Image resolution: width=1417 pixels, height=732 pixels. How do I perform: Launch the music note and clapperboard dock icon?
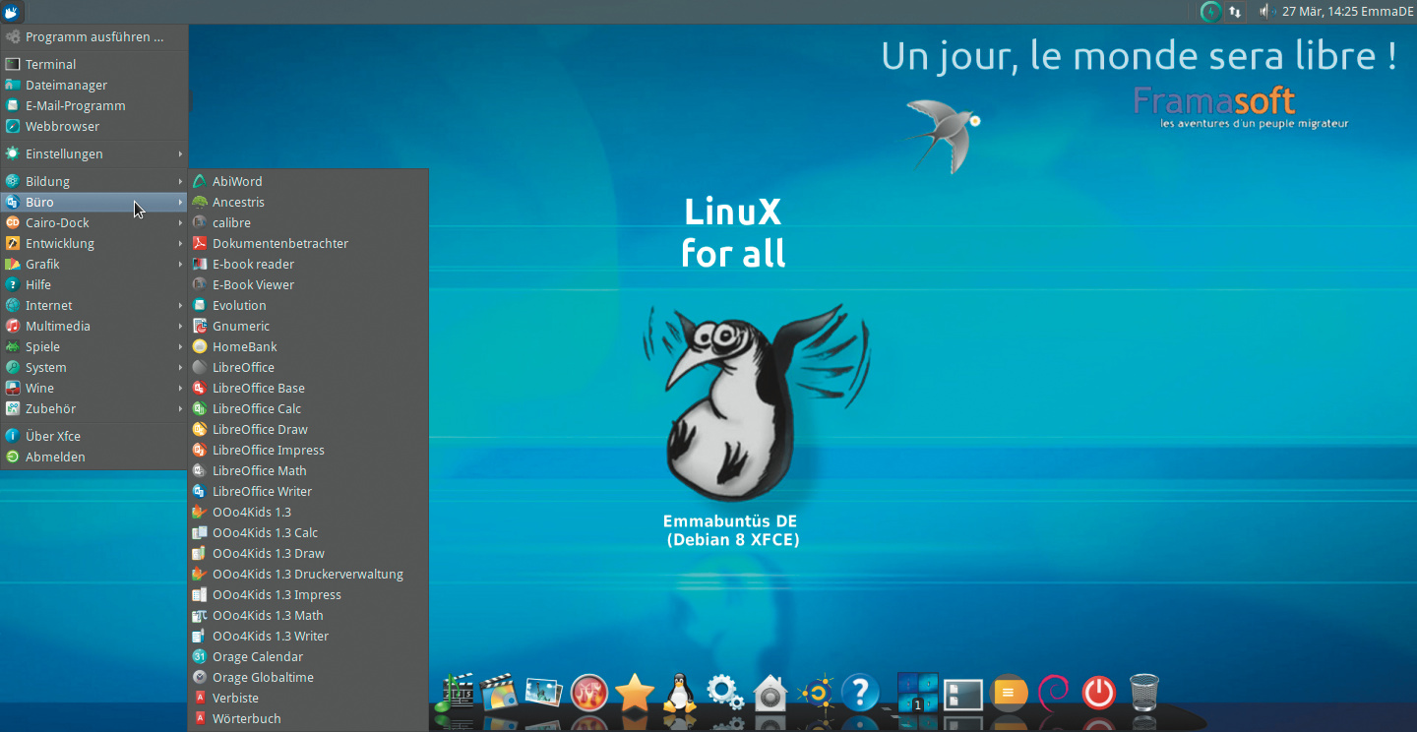454,693
